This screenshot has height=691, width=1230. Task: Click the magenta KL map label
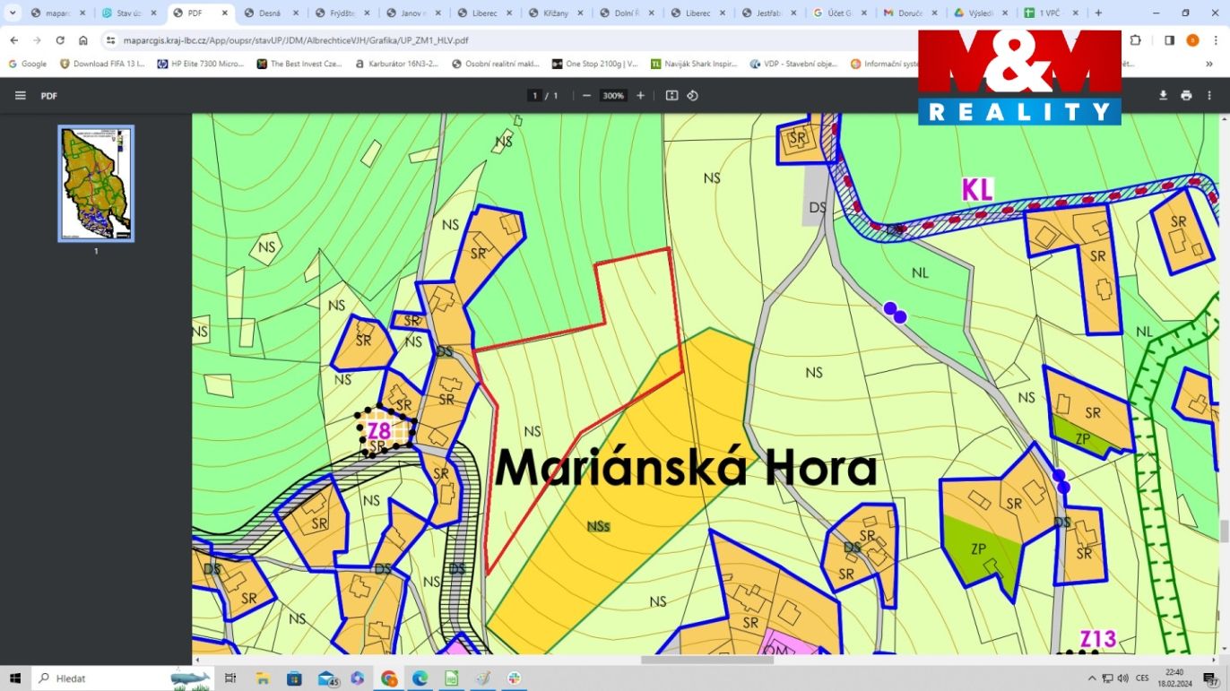[977, 190]
